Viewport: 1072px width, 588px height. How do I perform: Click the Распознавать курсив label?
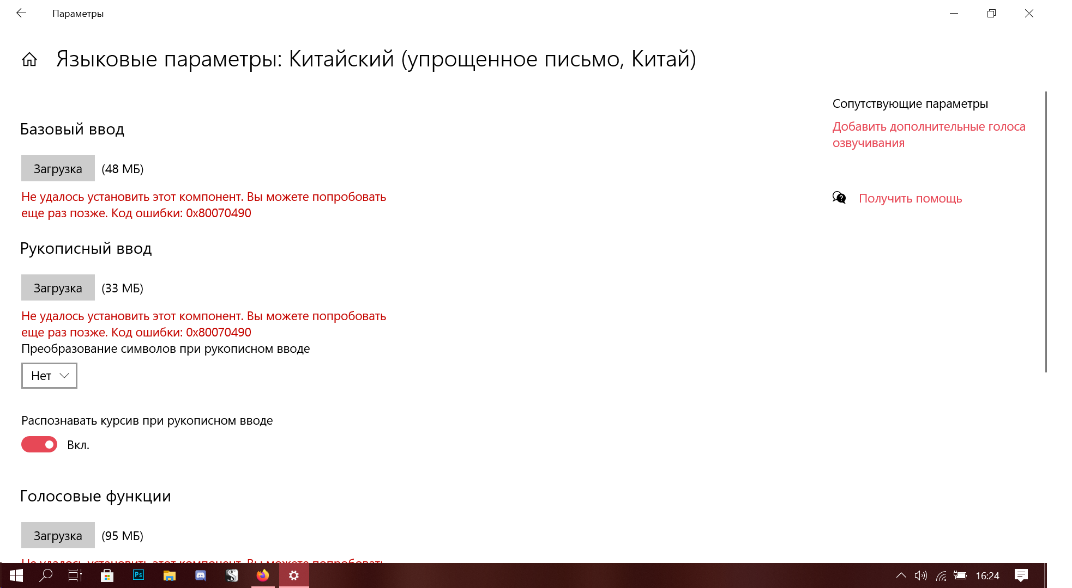pyautogui.click(x=147, y=420)
